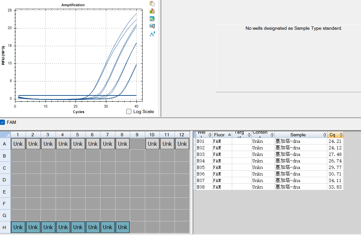
Task: Sort table by Cq column header
Action: point(335,135)
